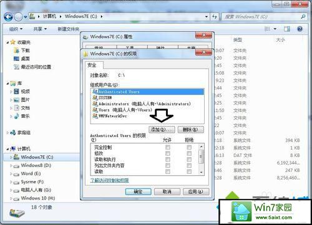This screenshot has height=225, width=312.
Task: Select Sysrme (F:) drive in navigation pane
Action: click(32, 182)
